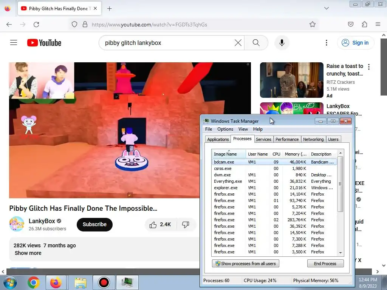387x290 pixels.
Task: Open the LankyBox ESCAPES suggested video thumbnail
Action: [x=291, y=108]
